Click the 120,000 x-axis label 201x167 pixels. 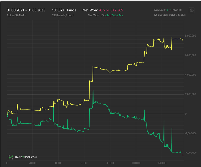point(162,163)
